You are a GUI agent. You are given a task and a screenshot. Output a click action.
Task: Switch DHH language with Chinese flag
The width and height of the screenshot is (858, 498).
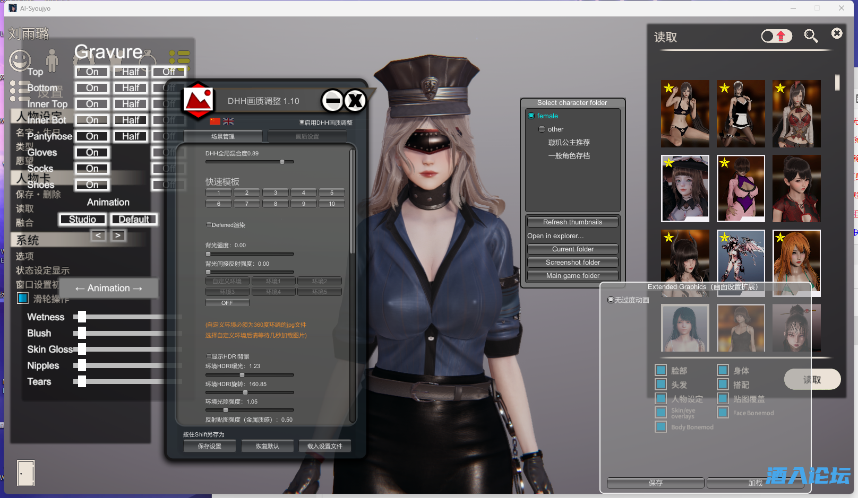[215, 121]
